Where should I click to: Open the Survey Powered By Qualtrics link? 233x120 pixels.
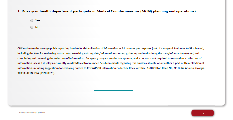click(x=32, y=113)
